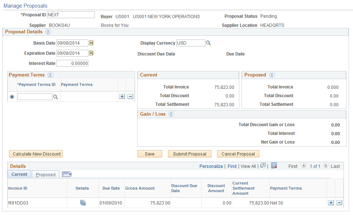Open help for Gain / Loss section
The width and height of the screenshot is (353, 215).
point(171,113)
